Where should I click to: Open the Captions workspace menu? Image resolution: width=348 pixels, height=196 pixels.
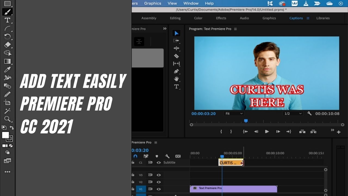click(x=308, y=18)
